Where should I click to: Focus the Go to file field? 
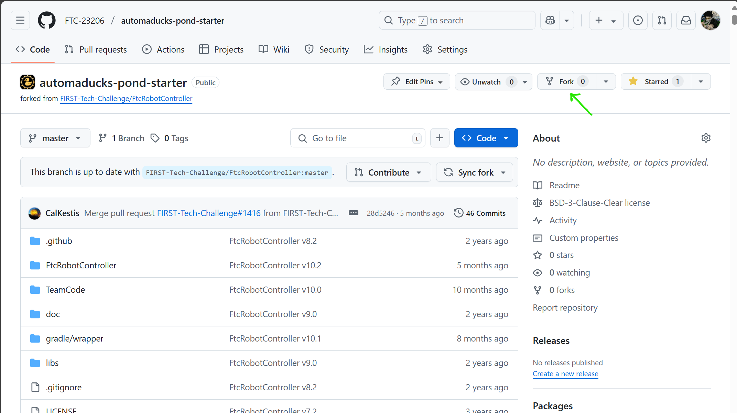[358, 138]
